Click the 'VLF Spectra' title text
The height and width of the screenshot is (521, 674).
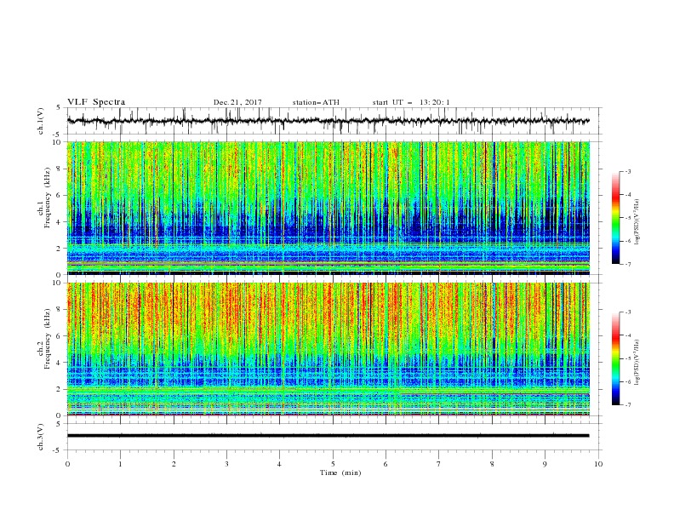click(96, 102)
